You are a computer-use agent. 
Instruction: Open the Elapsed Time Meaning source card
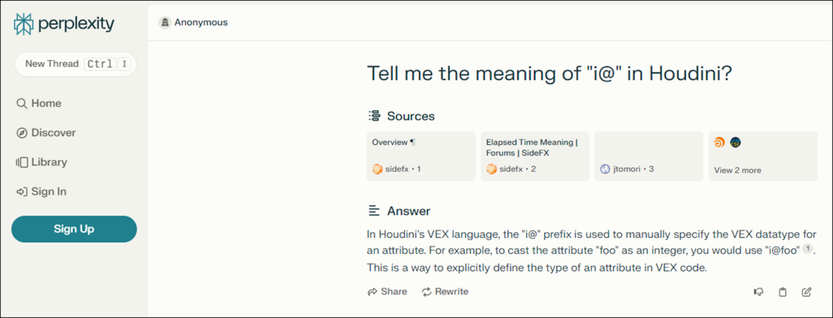pyautogui.click(x=535, y=156)
